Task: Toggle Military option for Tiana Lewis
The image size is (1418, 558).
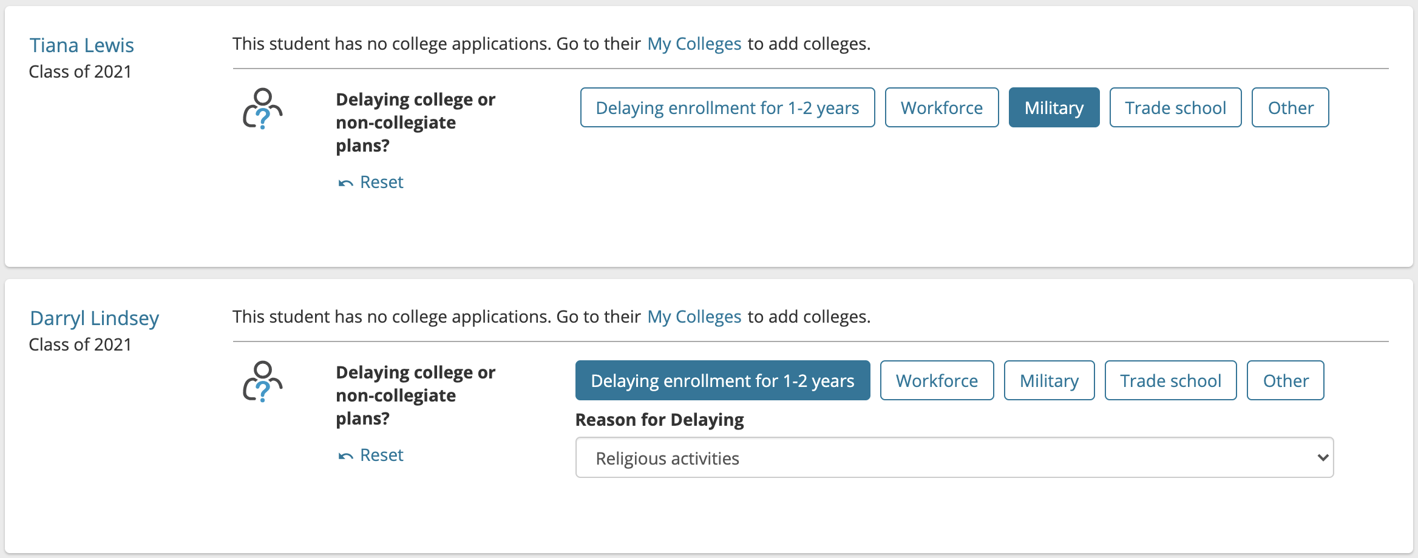Action: coord(1054,107)
